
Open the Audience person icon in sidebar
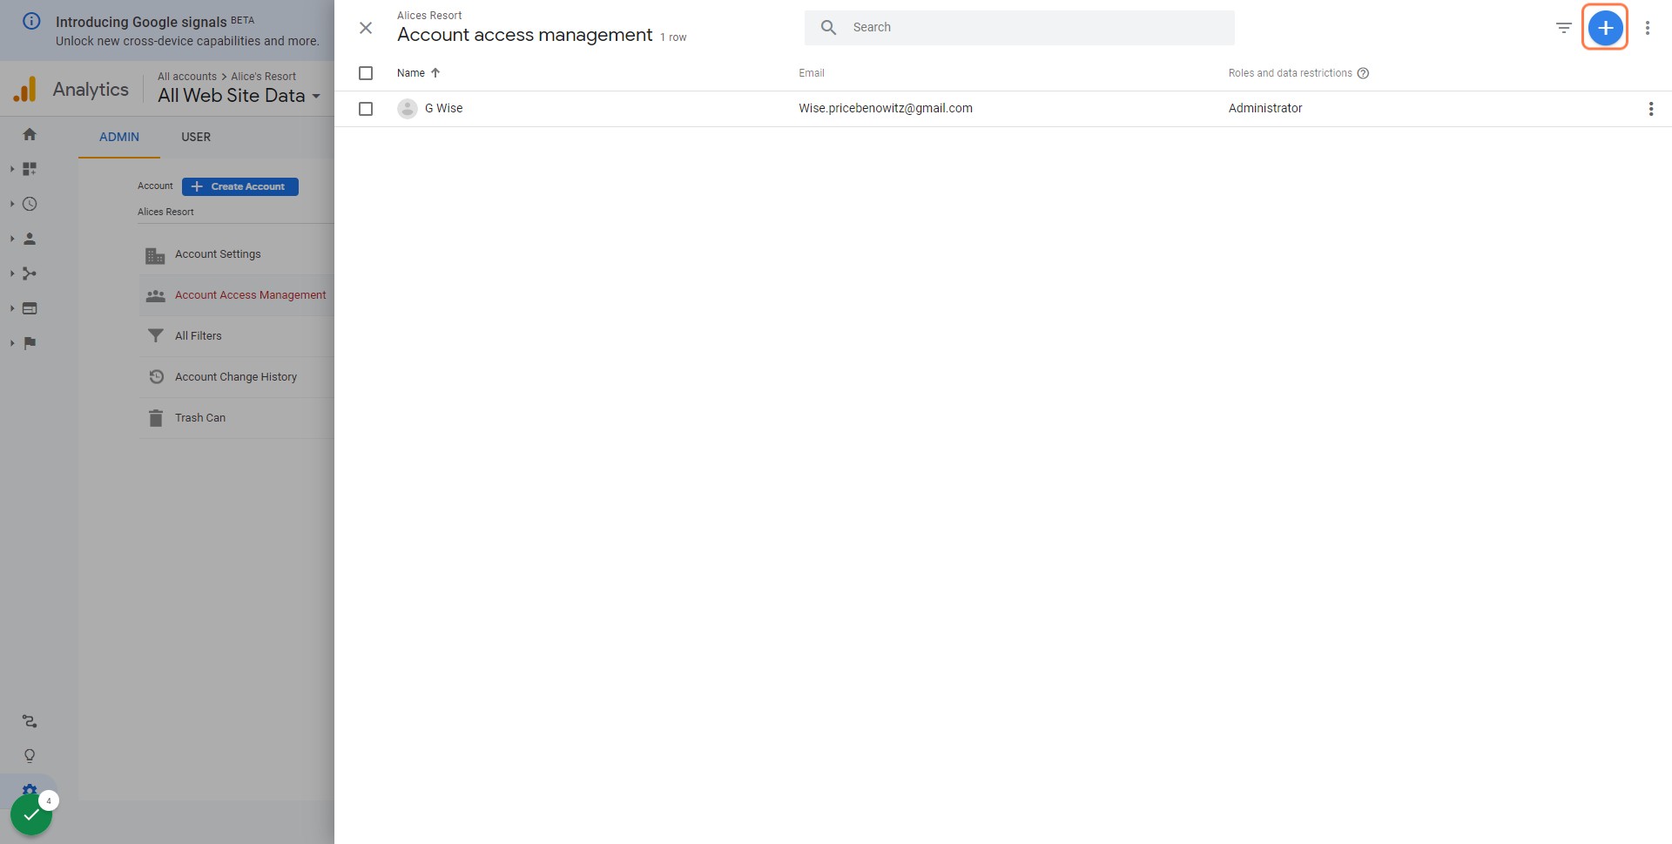[30, 239]
